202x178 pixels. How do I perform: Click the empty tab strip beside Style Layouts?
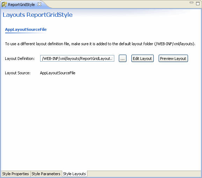pos(144,174)
